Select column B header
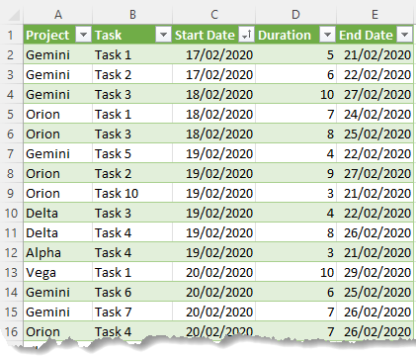The width and height of the screenshot is (416, 358). (x=132, y=15)
